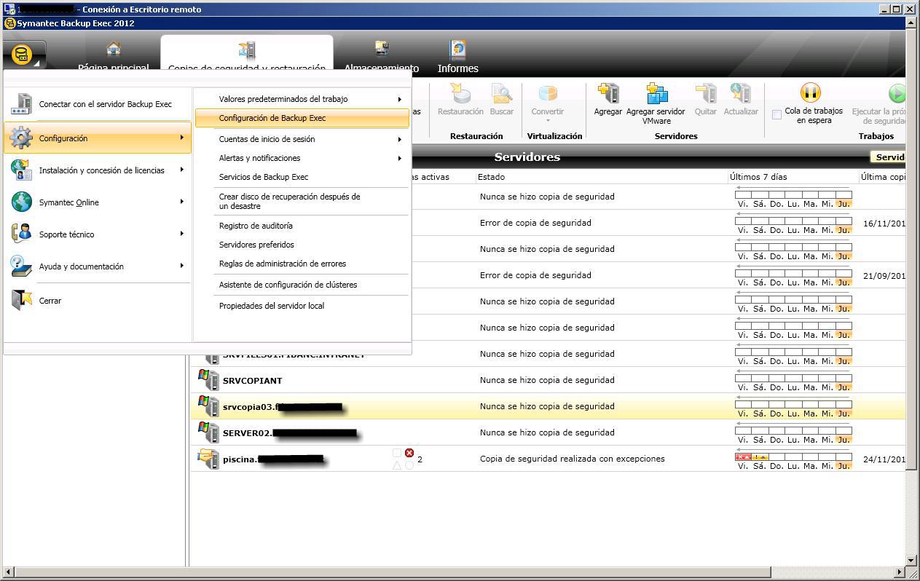
Task: Expand Valores predeterminados del trabajo submenu
Action: tap(302, 99)
